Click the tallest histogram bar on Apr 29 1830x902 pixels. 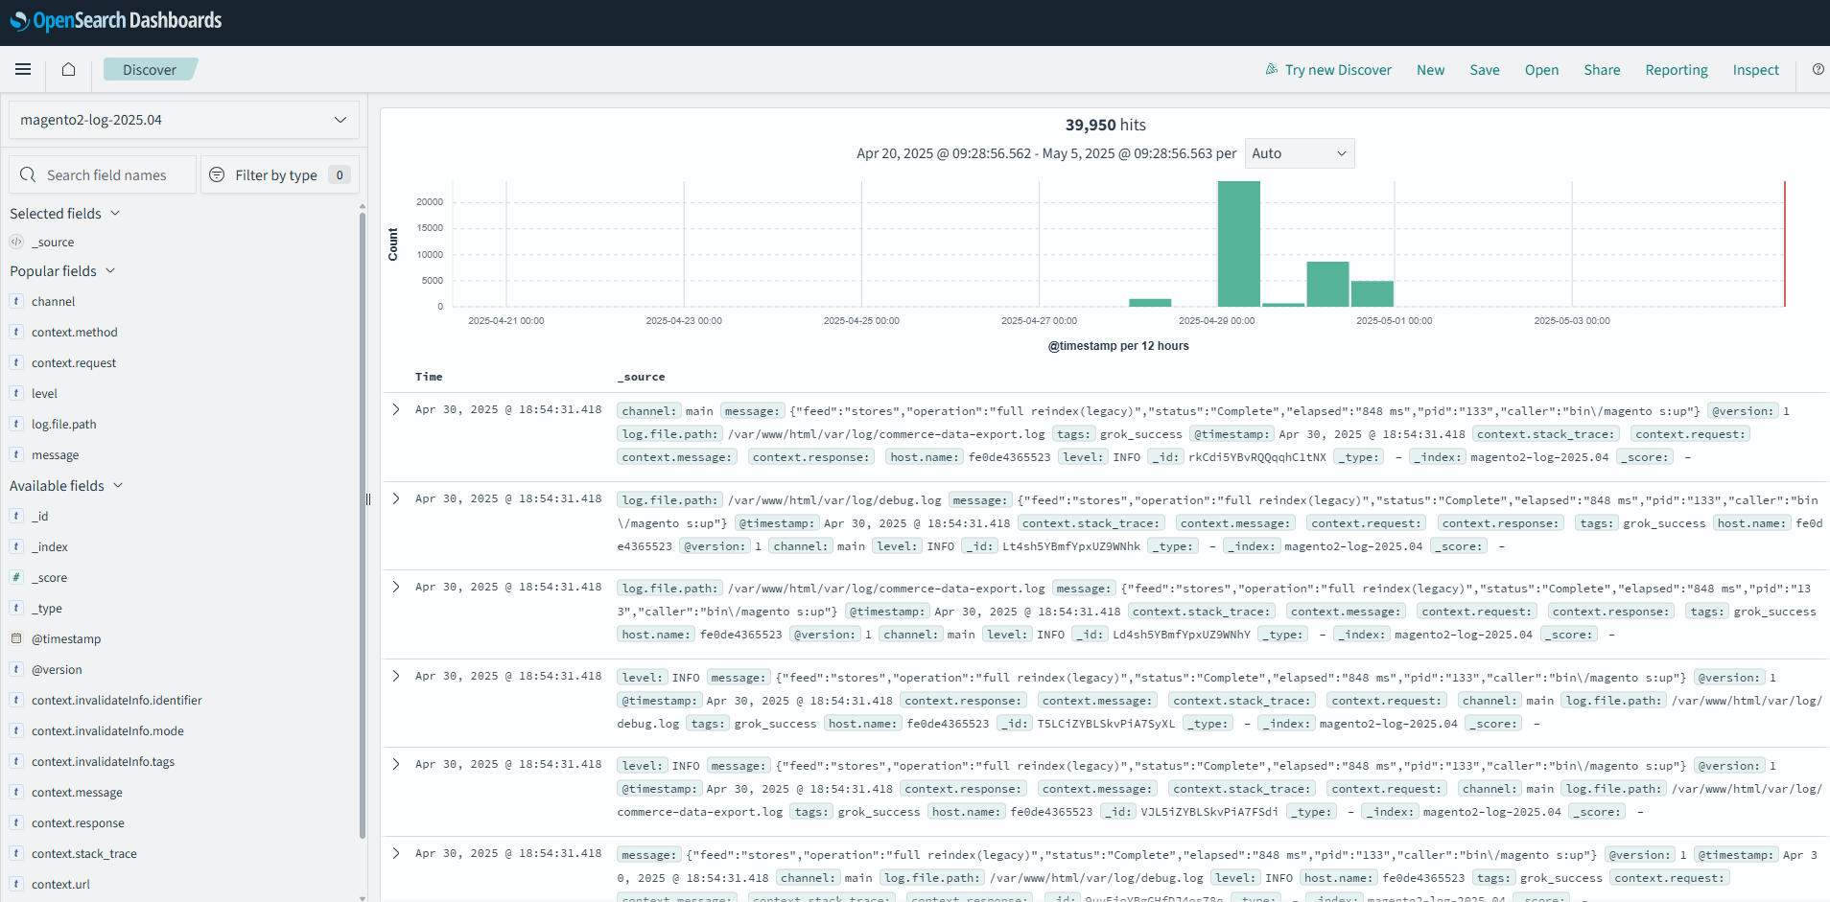pos(1238,243)
